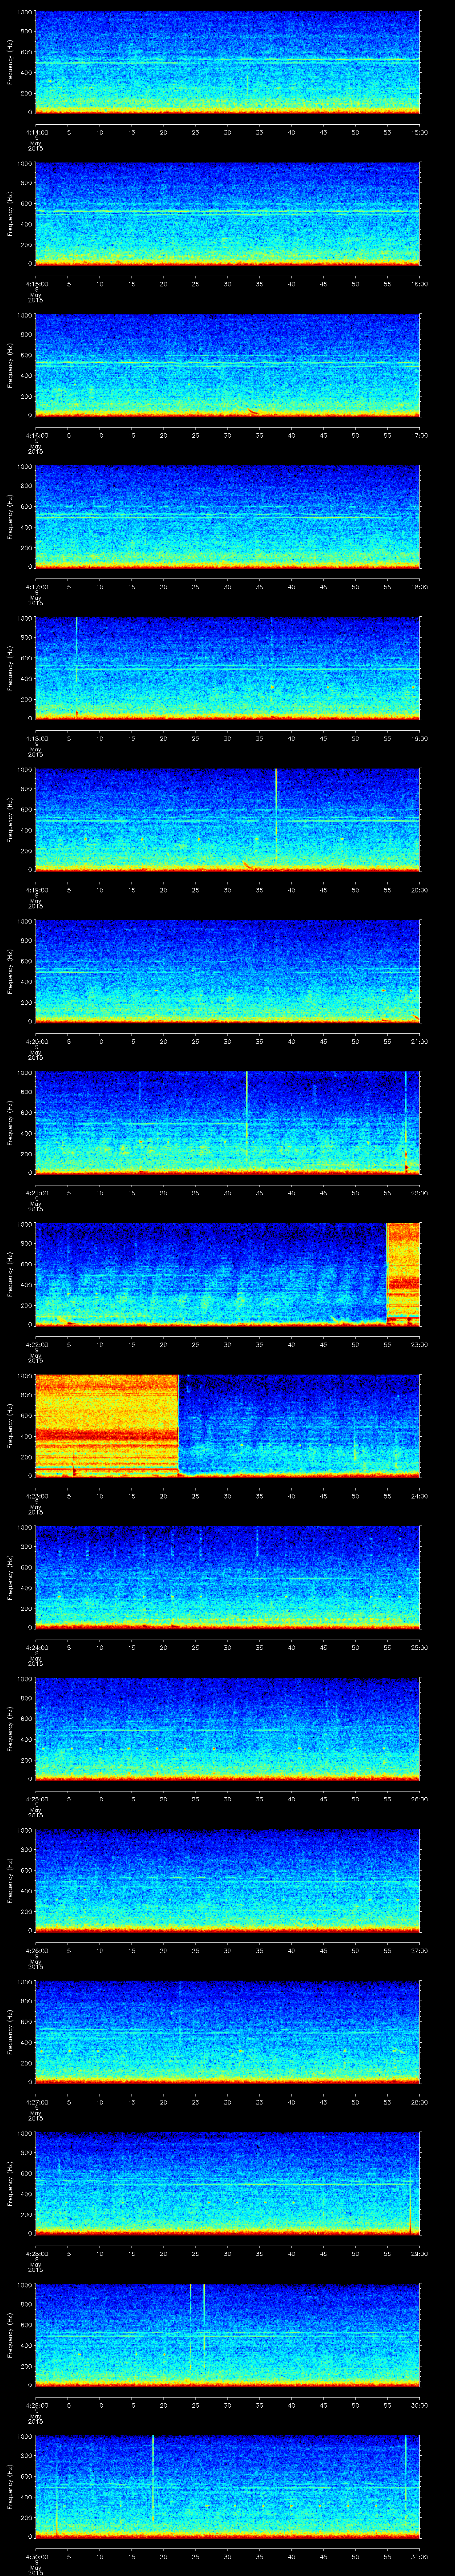
Task: Click the loud orange noise region in 4:23:00 spectrogram
Action: [106, 1423]
